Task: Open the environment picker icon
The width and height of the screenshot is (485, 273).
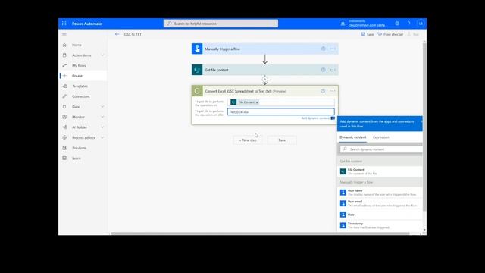Action: (343, 24)
